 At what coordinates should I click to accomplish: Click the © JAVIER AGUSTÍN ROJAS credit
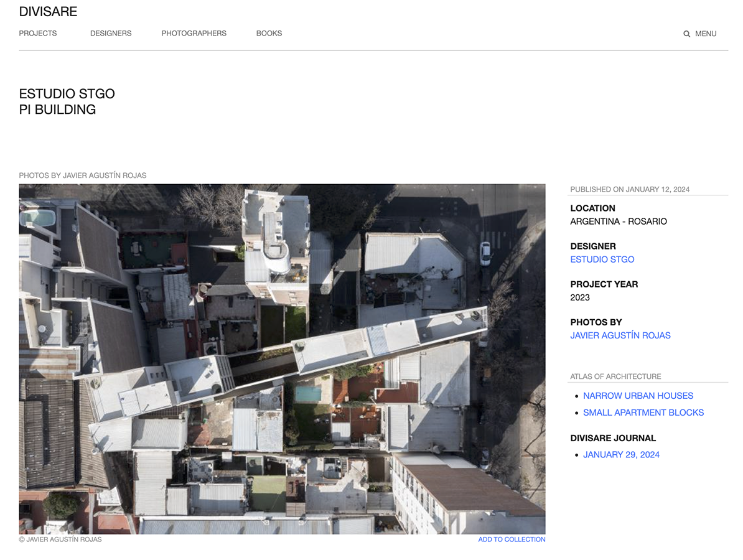click(60, 539)
